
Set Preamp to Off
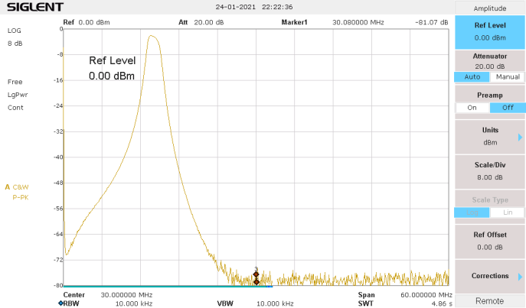(508, 108)
